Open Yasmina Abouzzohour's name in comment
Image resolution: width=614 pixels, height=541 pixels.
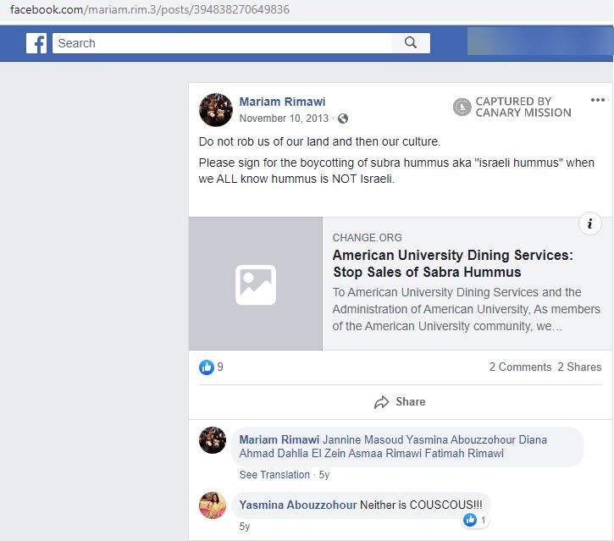pyautogui.click(x=297, y=505)
